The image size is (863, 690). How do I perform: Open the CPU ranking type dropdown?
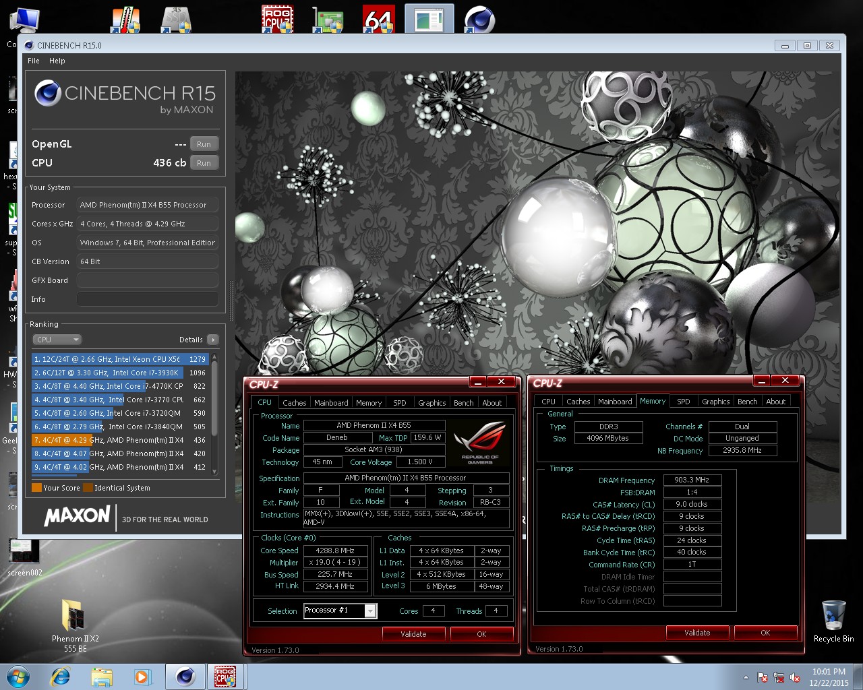pos(57,340)
